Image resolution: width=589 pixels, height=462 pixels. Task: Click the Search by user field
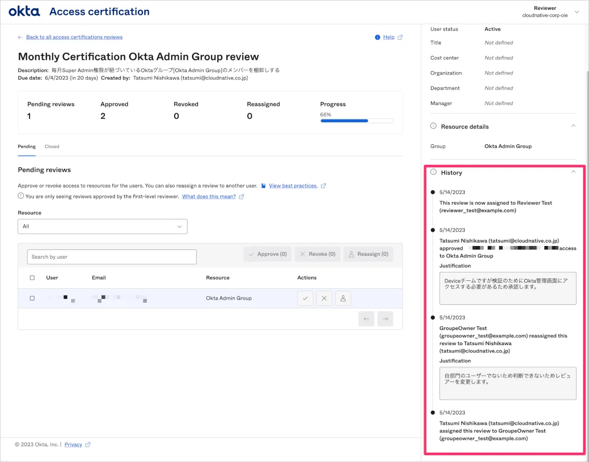click(x=112, y=257)
